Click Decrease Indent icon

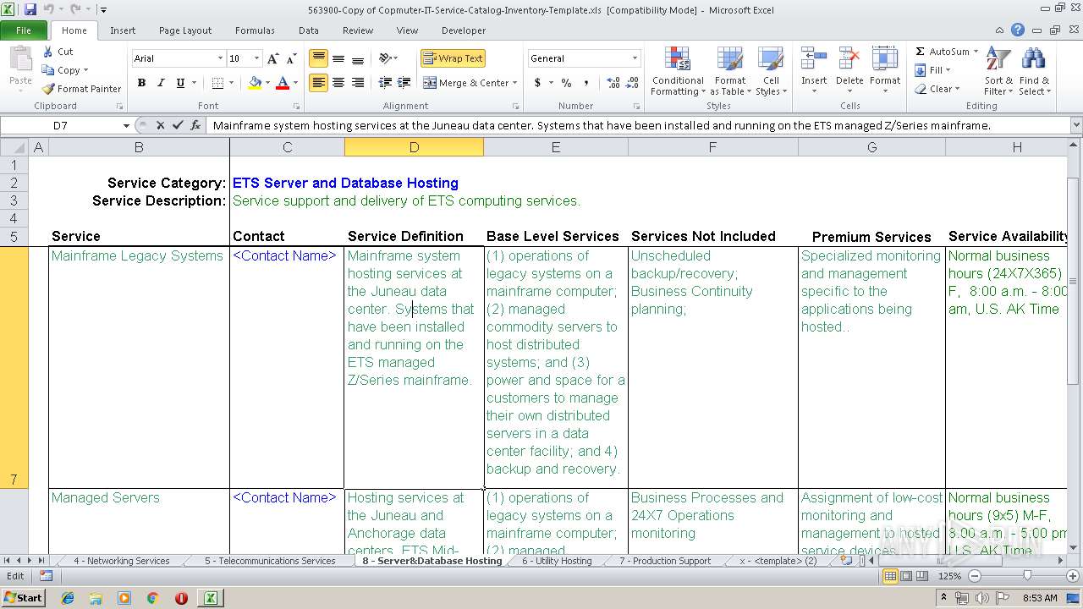pos(385,83)
